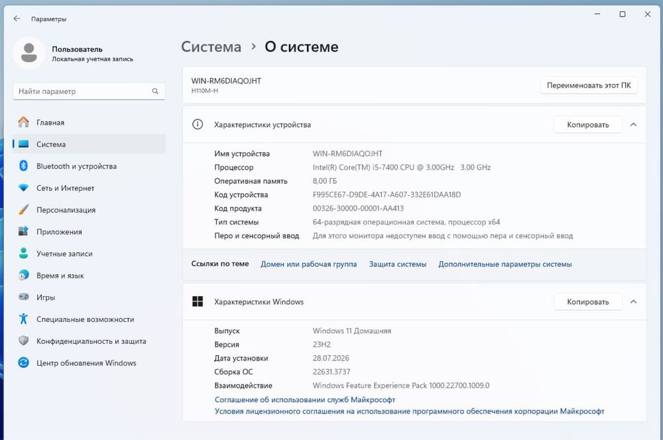
Task: Click the Система breadcrumb heading
Action: (211, 46)
